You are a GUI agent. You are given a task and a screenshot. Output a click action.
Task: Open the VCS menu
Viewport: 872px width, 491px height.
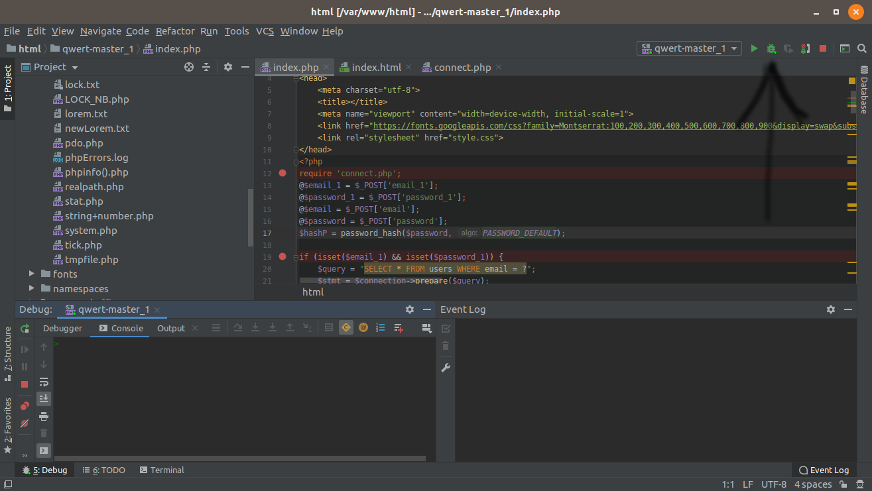point(265,31)
